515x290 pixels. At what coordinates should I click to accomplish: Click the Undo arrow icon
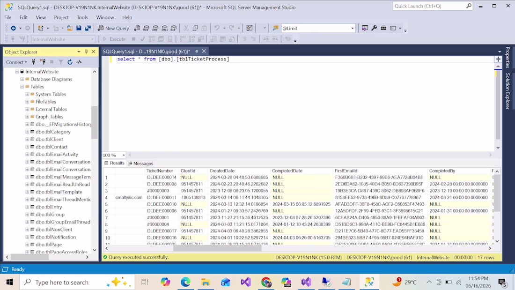[217, 28]
